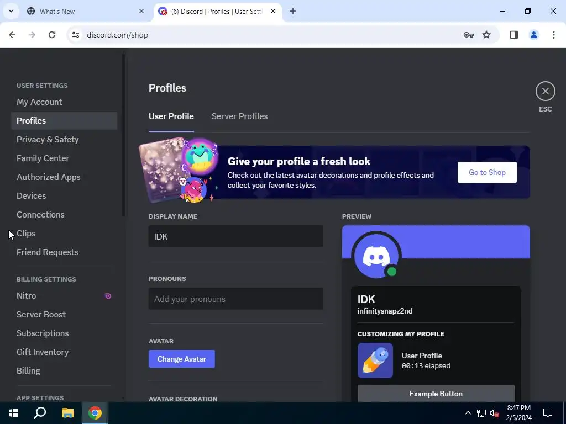Open new browser tab with plus
This screenshot has width=566, height=424.
293,11
